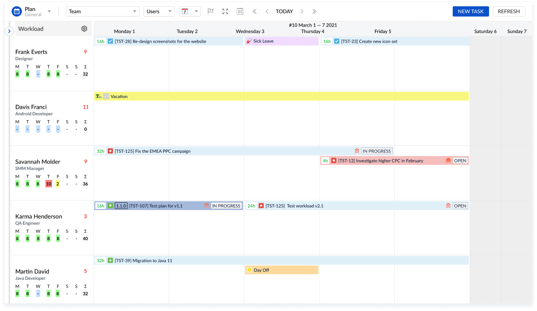537x311 pixels.
Task: Click the milestone flag icon in the toolbar
Action: tap(210, 11)
